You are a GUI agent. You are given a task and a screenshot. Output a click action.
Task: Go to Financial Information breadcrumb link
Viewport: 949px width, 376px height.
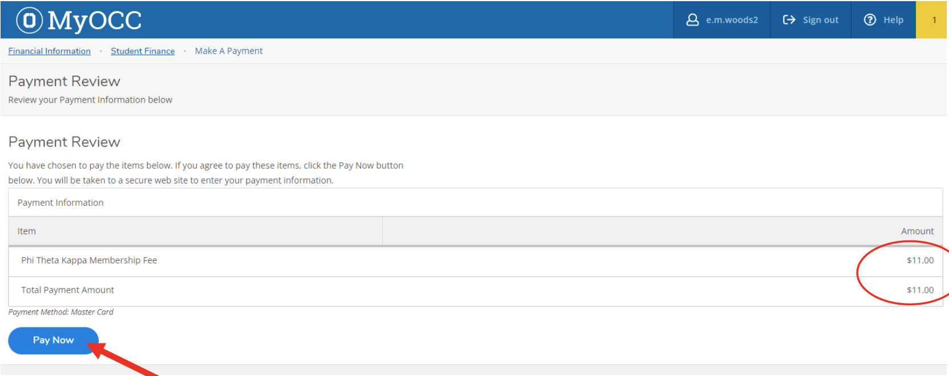point(49,51)
